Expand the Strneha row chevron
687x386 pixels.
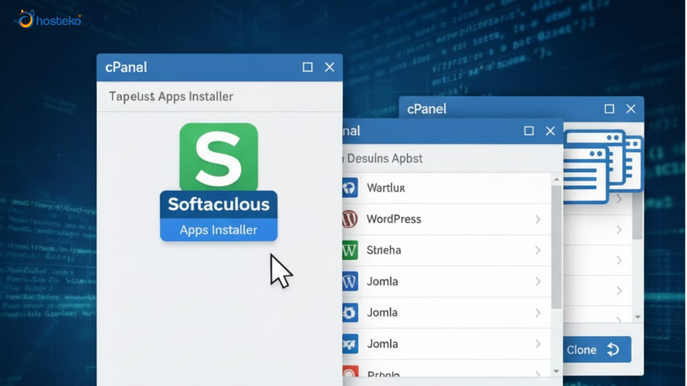pos(538,250)
